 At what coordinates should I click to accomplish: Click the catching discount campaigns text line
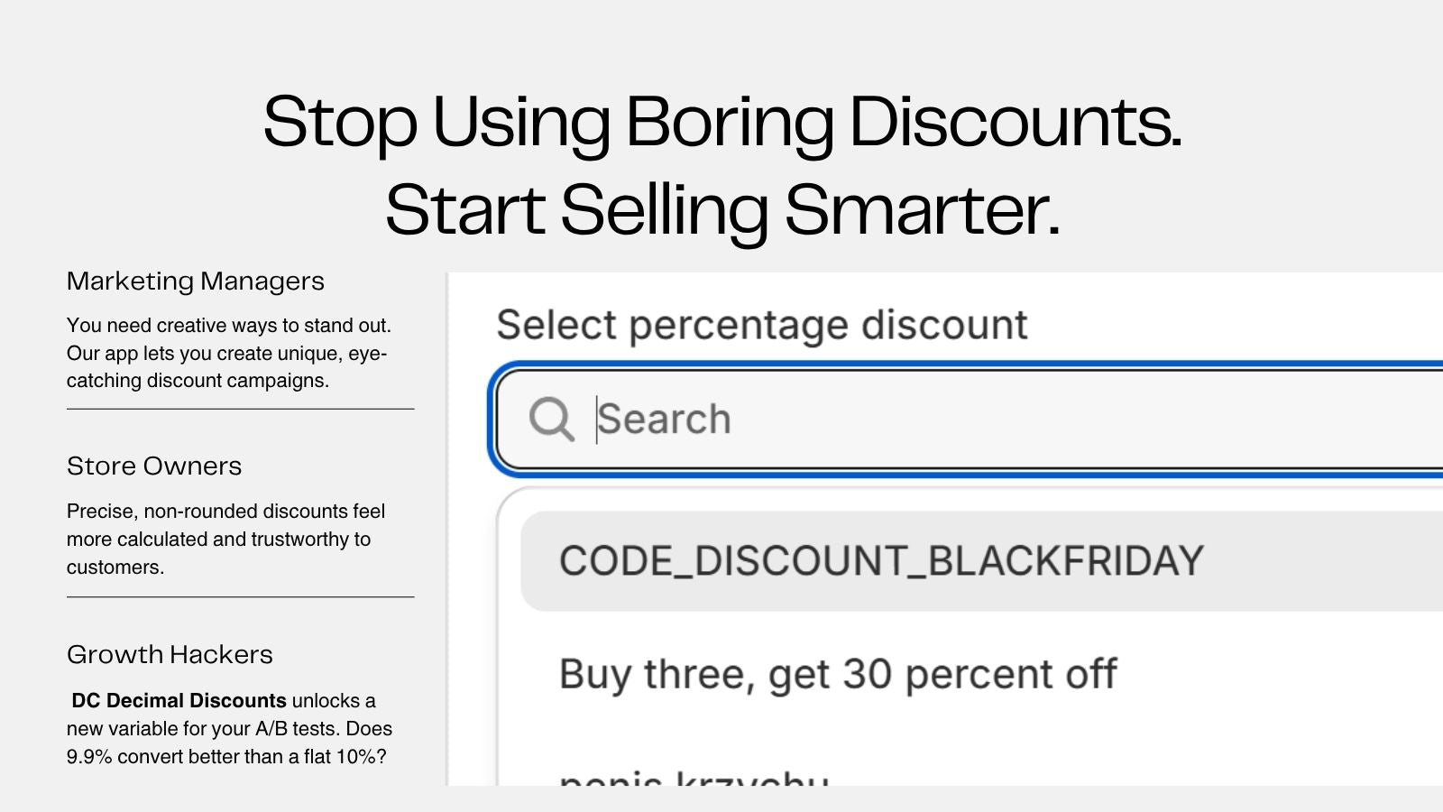(x=198, y=381)
